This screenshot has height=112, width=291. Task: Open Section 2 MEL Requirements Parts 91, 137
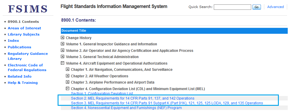(x=133, y=98)
